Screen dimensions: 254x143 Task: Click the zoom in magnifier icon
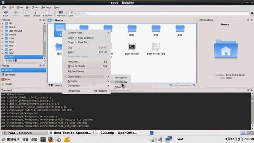(x=194, y=85)
